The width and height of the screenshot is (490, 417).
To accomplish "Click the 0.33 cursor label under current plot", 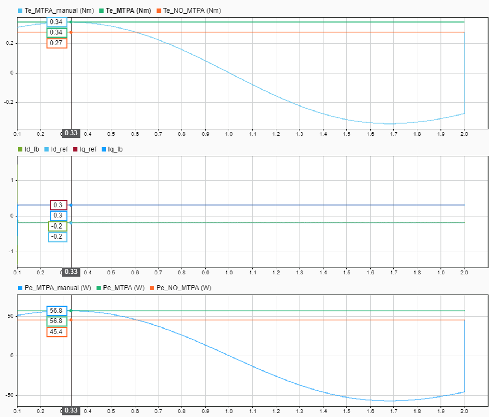I will coord(71,272).
